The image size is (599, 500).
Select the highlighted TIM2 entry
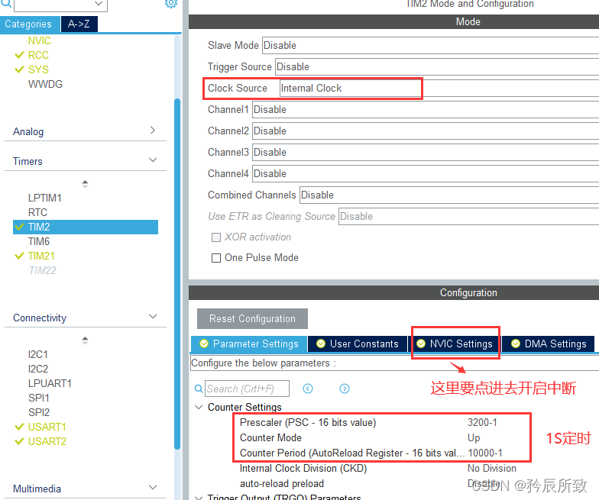(86, 227)
